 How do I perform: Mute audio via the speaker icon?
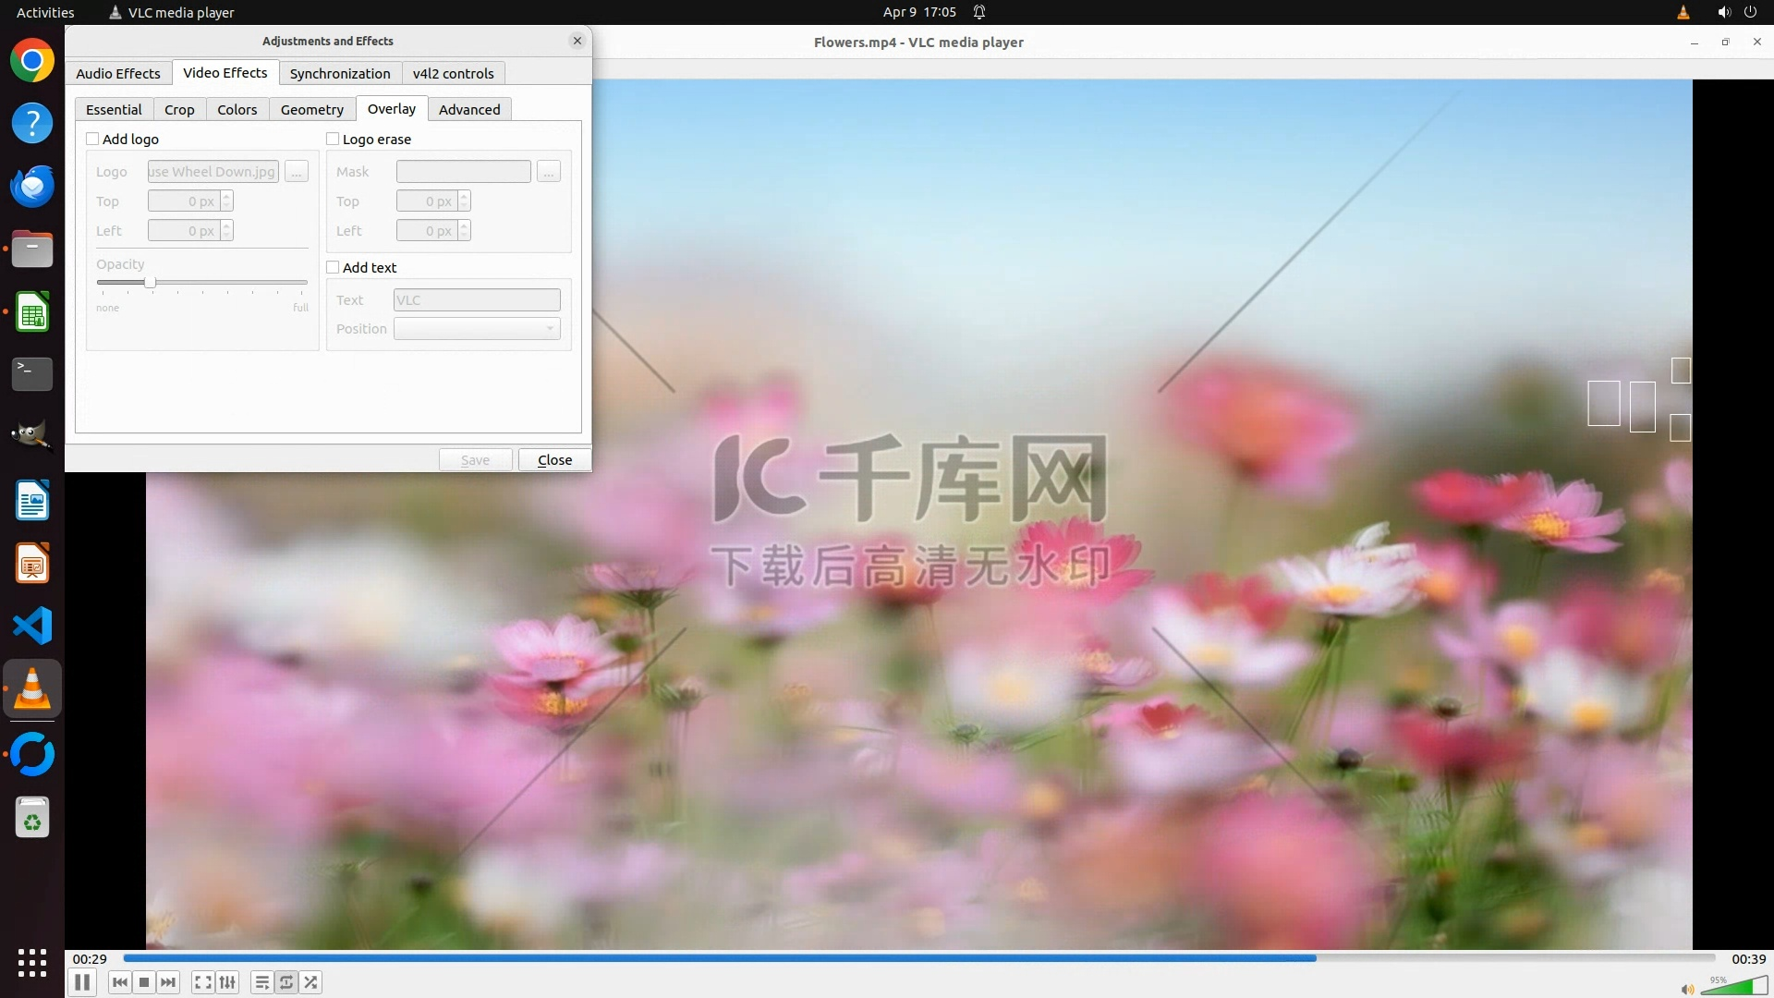point(1687,989)
